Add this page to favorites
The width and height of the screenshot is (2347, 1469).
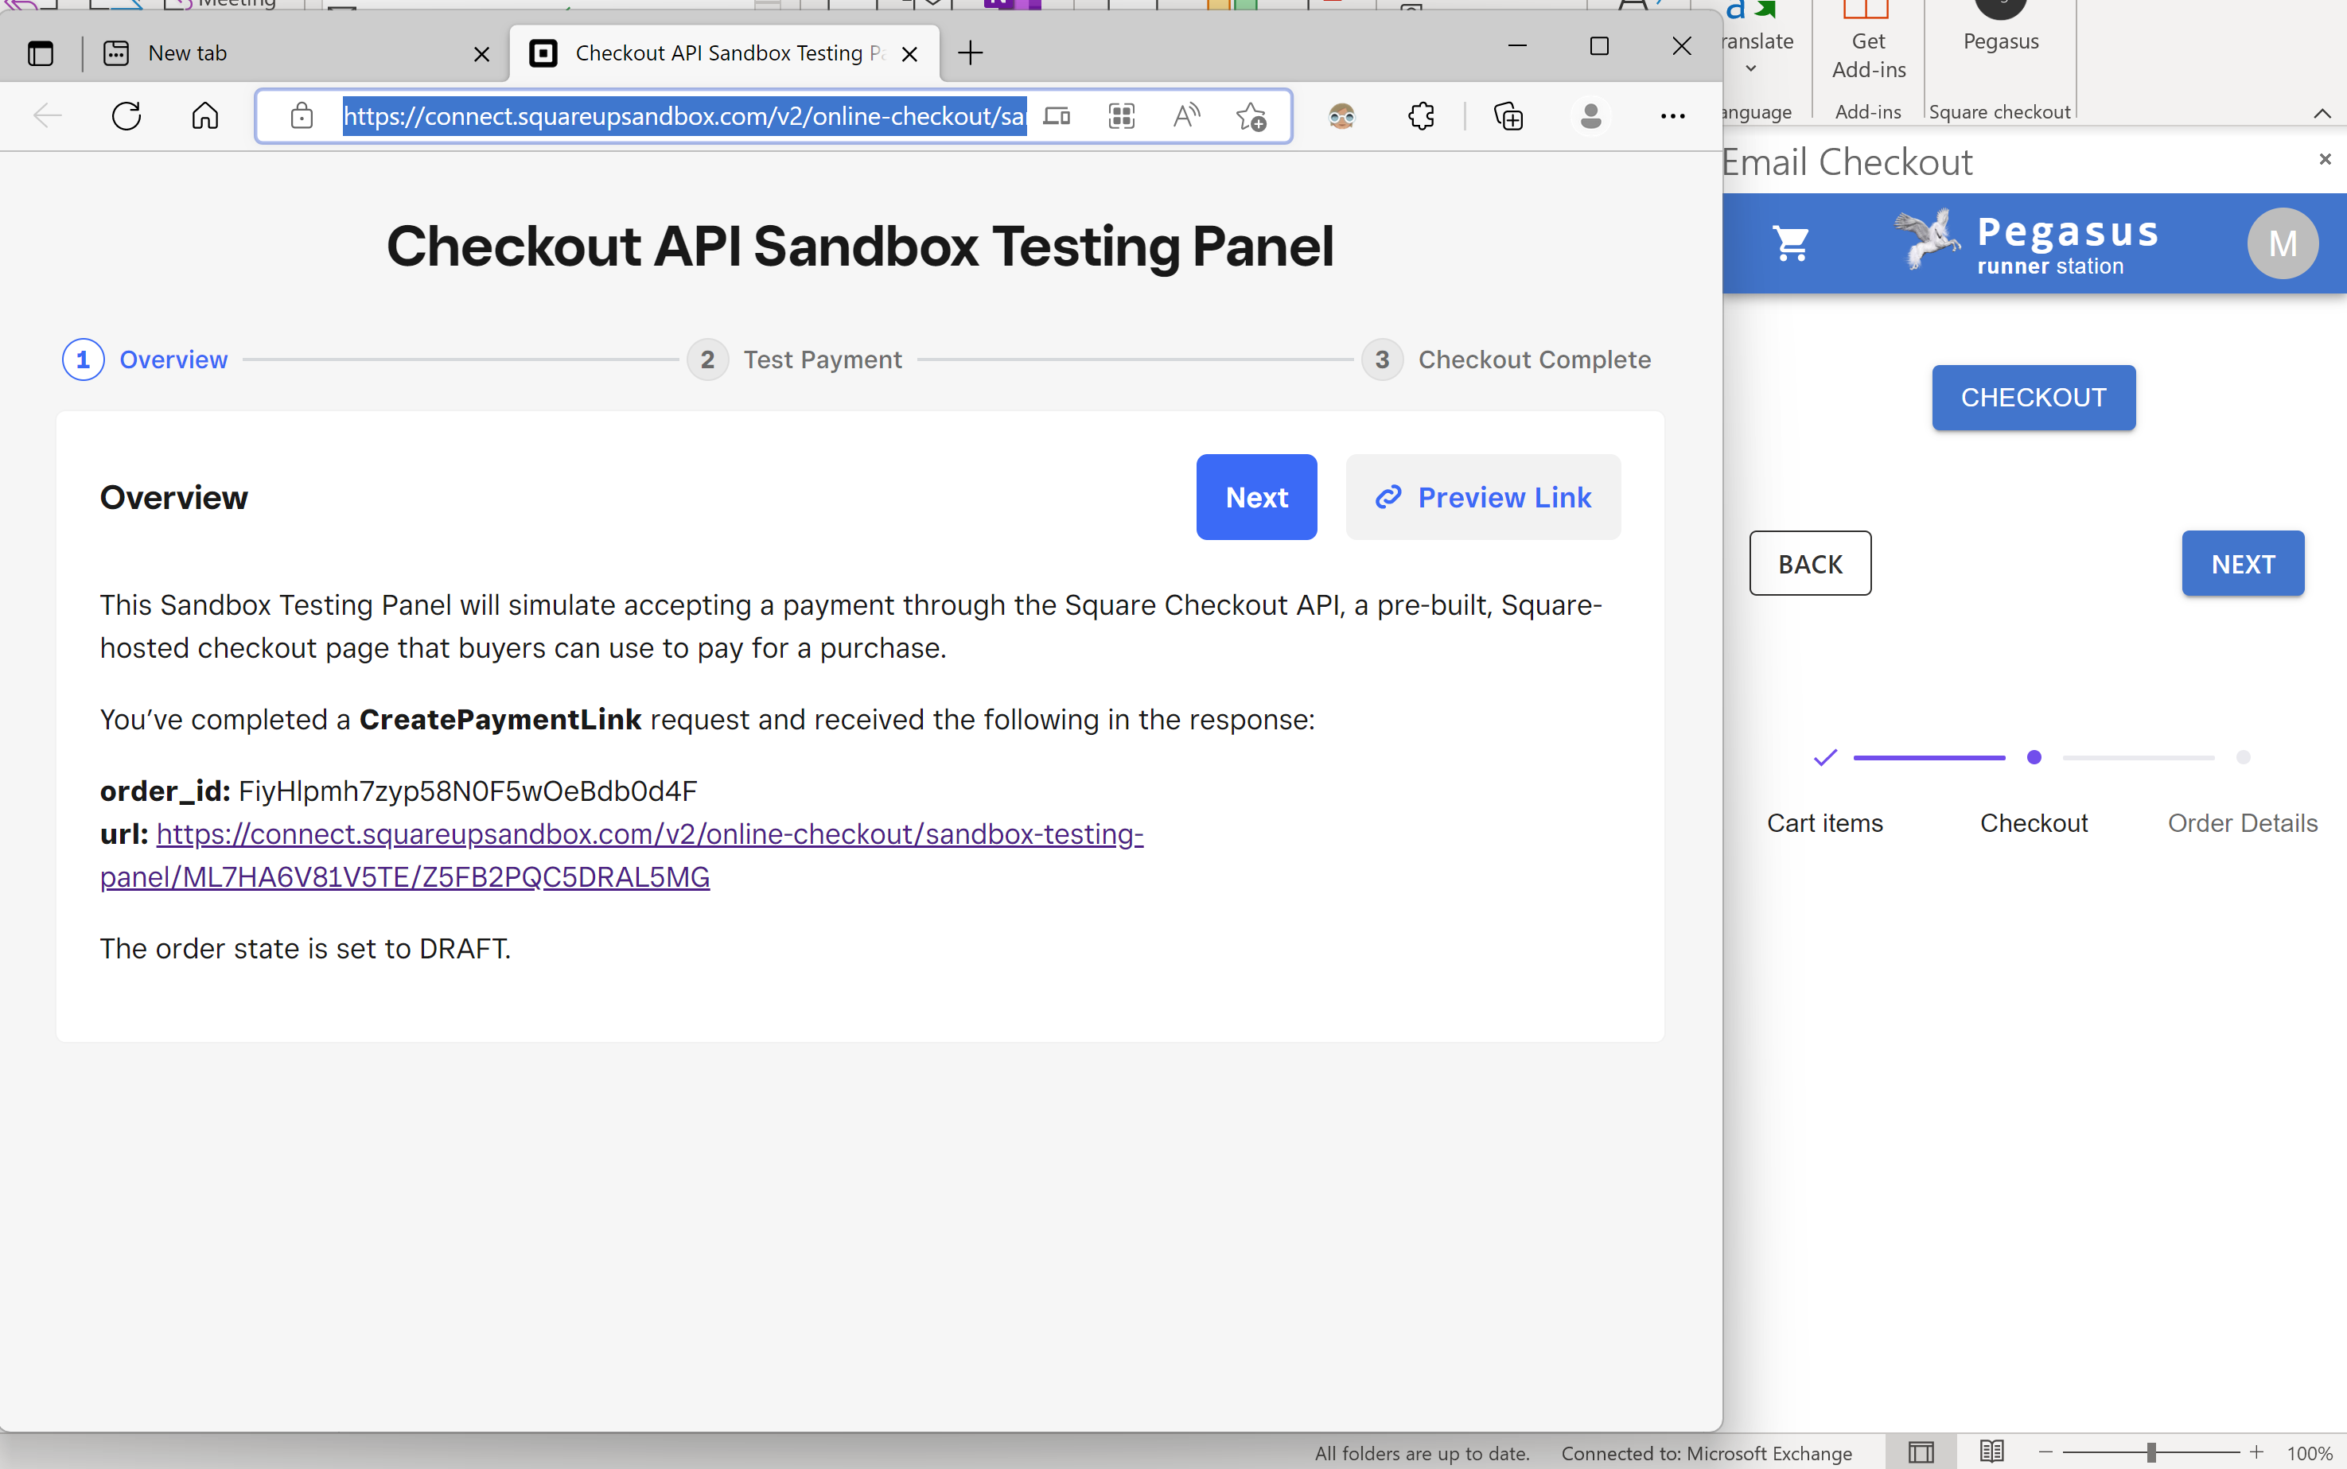point(1251,117)
